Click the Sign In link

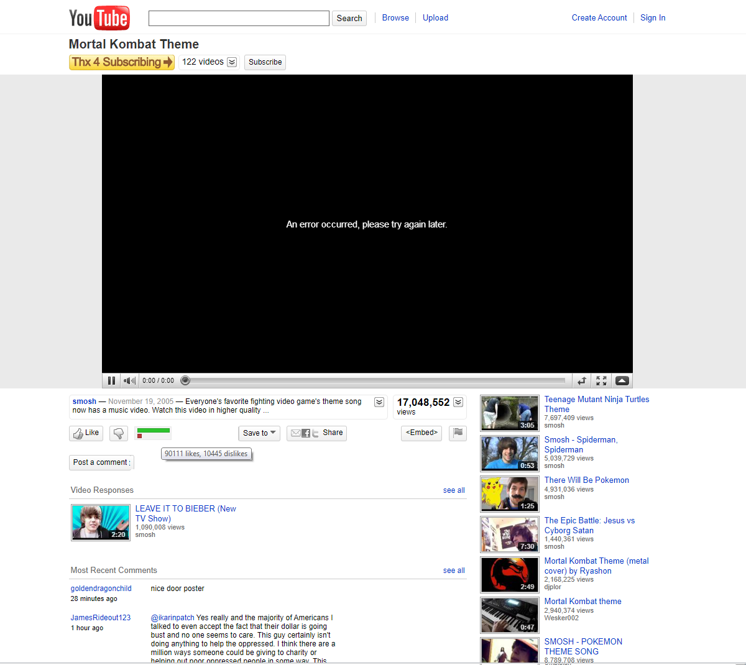pyautogui.click(x=653, y=18)
